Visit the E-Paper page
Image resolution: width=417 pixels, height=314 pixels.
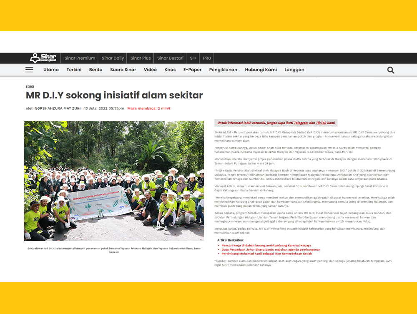(192, 70)
